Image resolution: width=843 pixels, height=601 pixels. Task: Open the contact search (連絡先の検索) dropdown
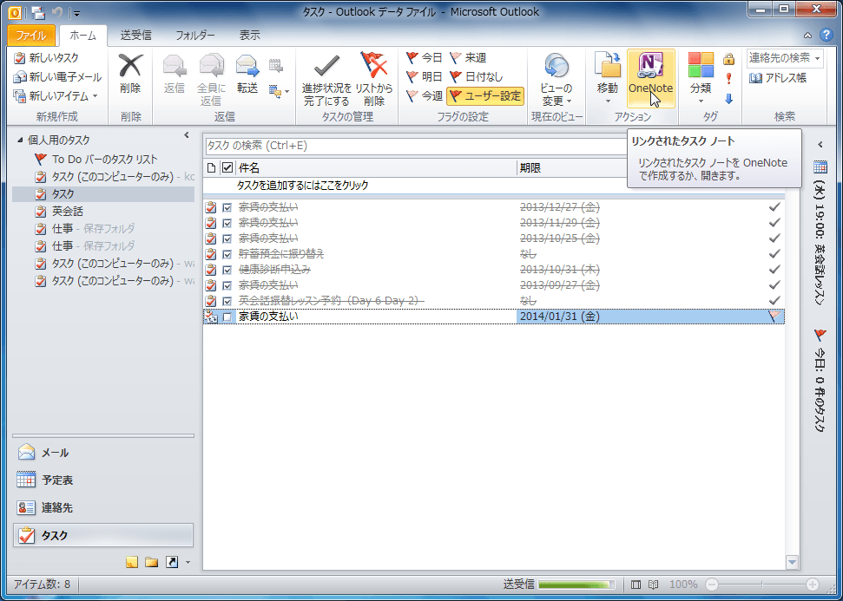point(818,58)
